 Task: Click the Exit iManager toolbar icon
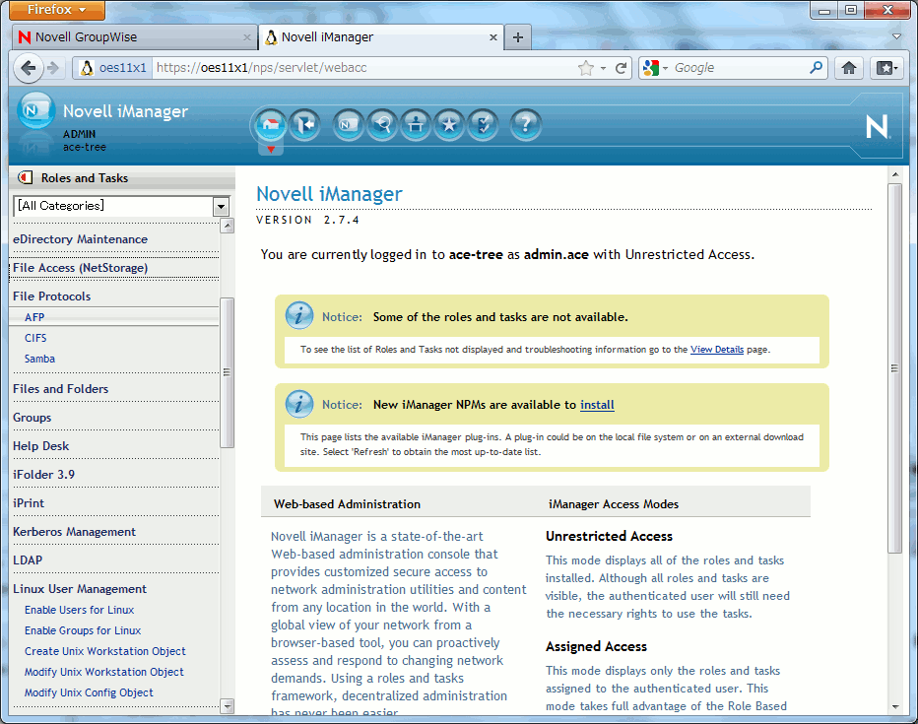pyautogui.click(x=304, y=125)
